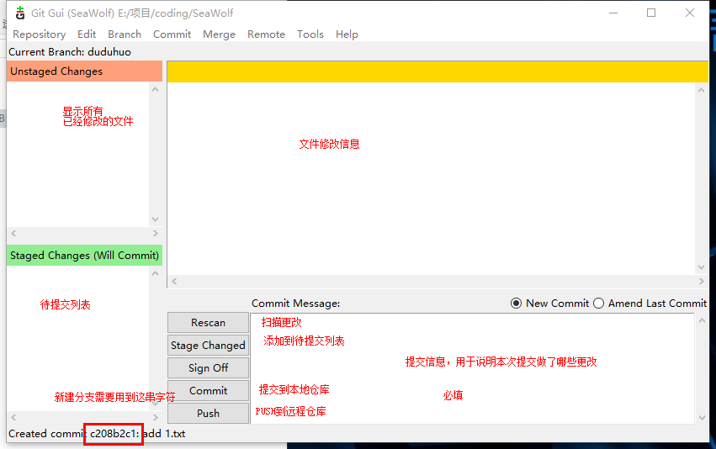
Task: Open the Merge menu
Action: tap(220, 34)
